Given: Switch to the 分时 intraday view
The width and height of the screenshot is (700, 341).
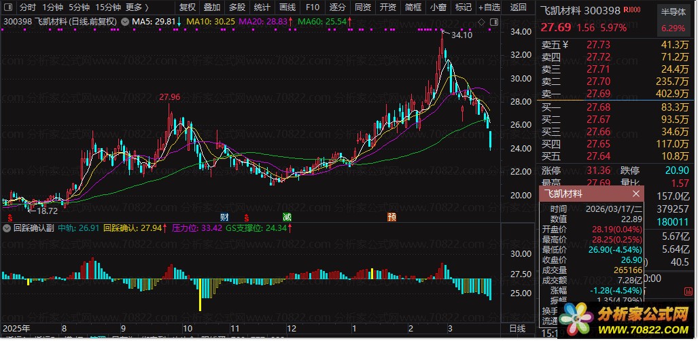Looking at the screenshot, I should [27, 7].
